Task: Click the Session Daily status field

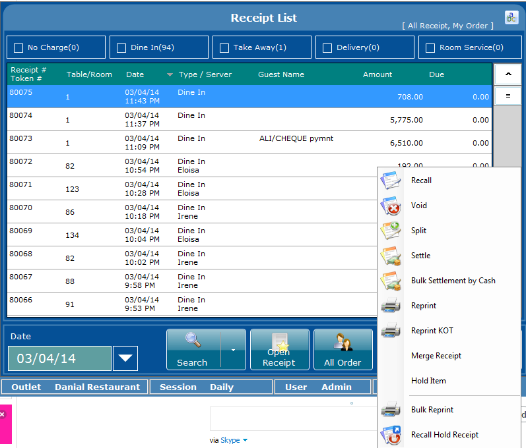Action: tap(211, 387)
